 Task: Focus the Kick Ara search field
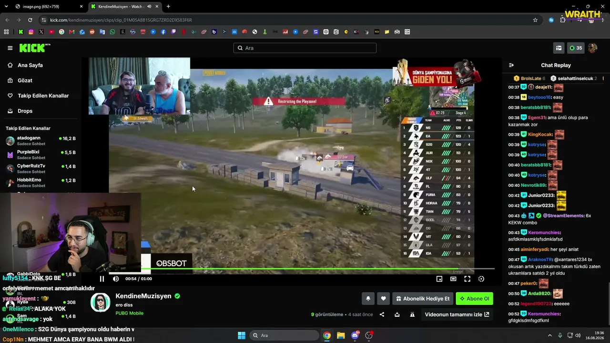tap(305, 48)
